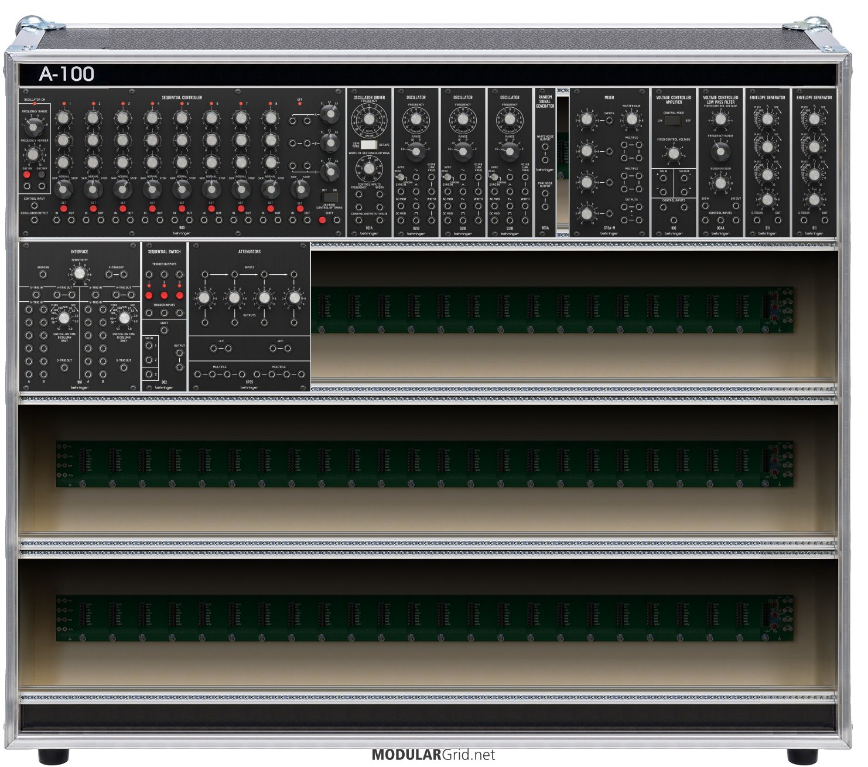This screenshot has width=868, height=767.
Task: Click red button 2 on Sequential Switch
Action: (165, 295)
